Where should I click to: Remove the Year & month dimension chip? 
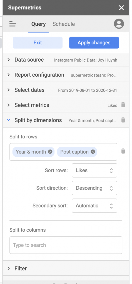point(50,152)
